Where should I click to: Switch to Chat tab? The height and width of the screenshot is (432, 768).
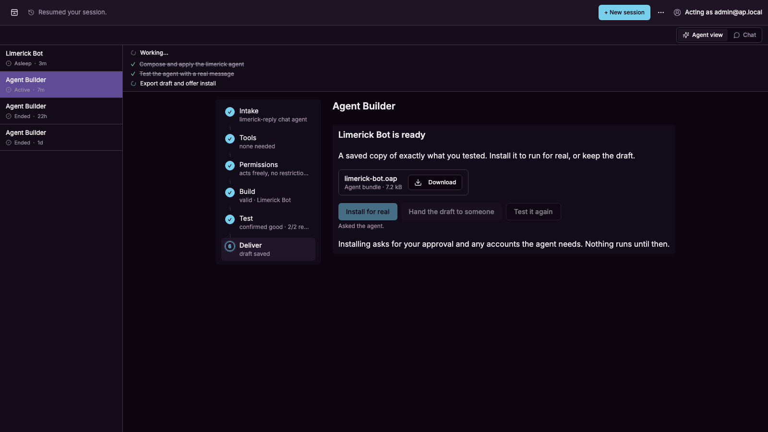pos(744,35)
